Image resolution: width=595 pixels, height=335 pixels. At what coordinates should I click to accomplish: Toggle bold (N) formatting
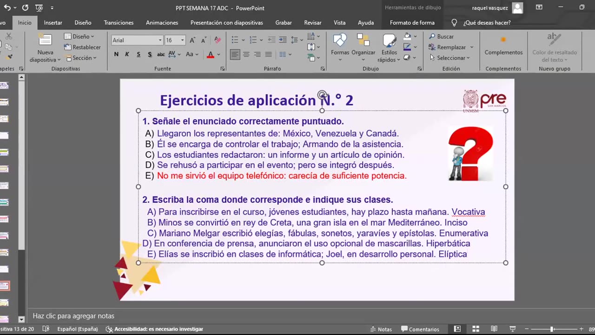click(x=116, y=54)
